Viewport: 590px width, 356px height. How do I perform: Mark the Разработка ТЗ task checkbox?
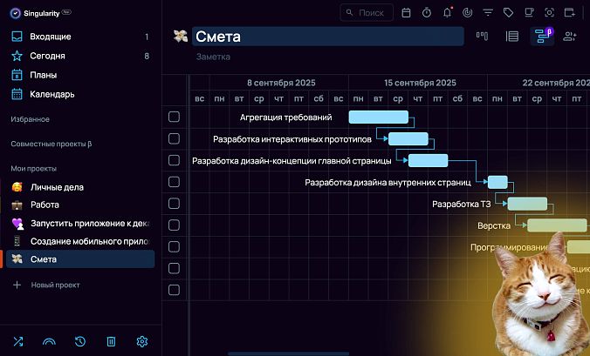click(x=174, y=204)
